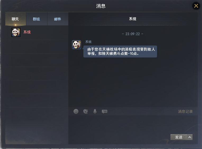Select the red 系统 conversation name
The height and width of the screenshot is (149, 202).
[27, 32]
